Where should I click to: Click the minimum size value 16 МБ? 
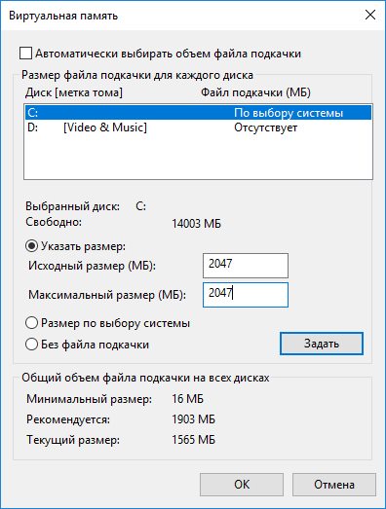point(187,399)
